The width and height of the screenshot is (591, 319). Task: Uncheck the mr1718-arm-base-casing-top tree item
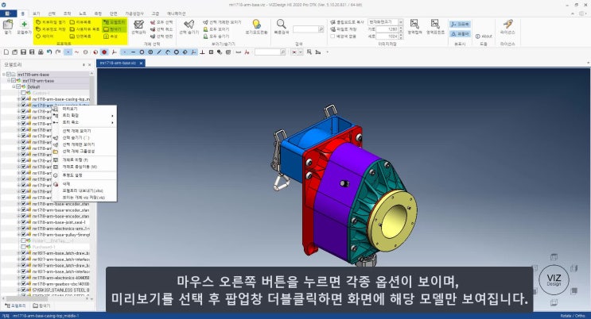[x=23, y=99]
